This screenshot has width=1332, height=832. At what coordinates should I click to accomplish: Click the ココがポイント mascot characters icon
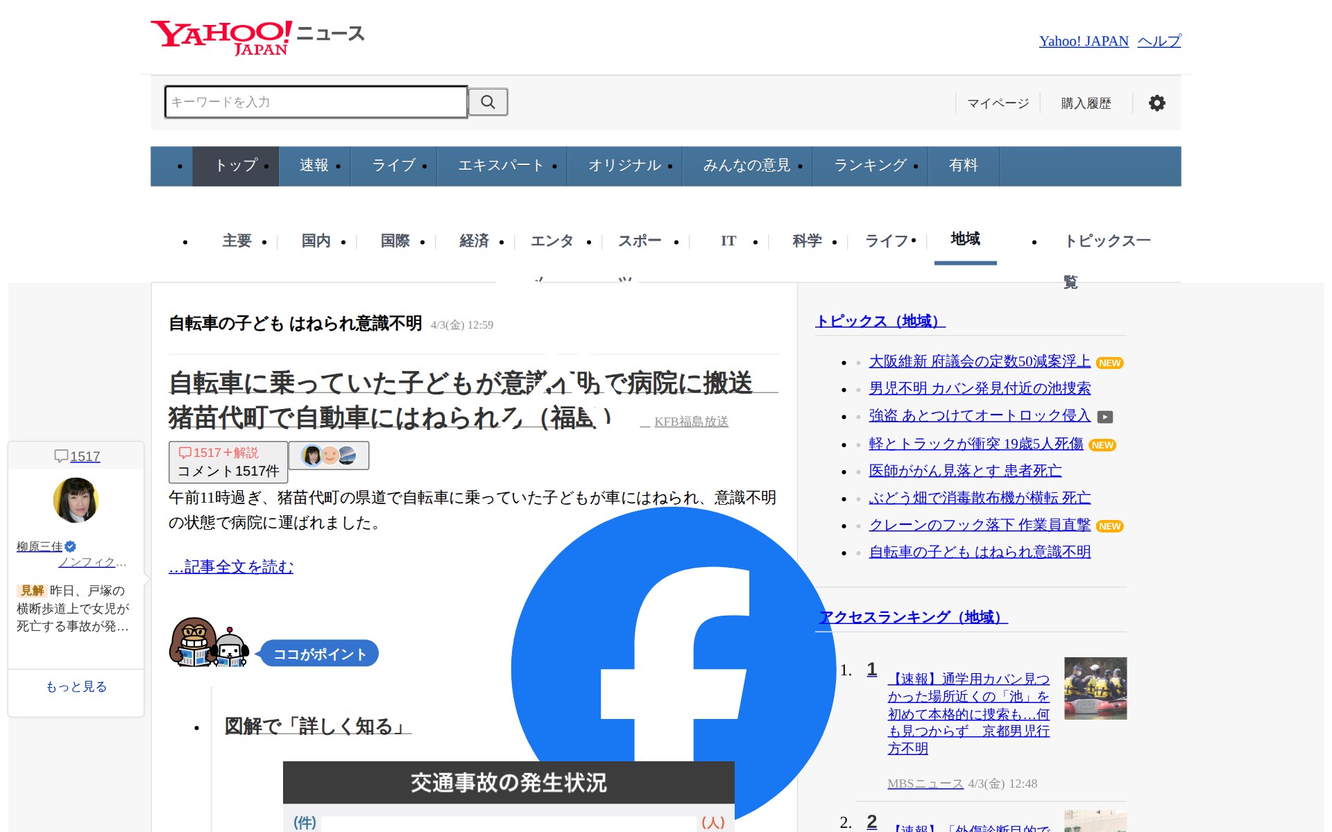209,643
